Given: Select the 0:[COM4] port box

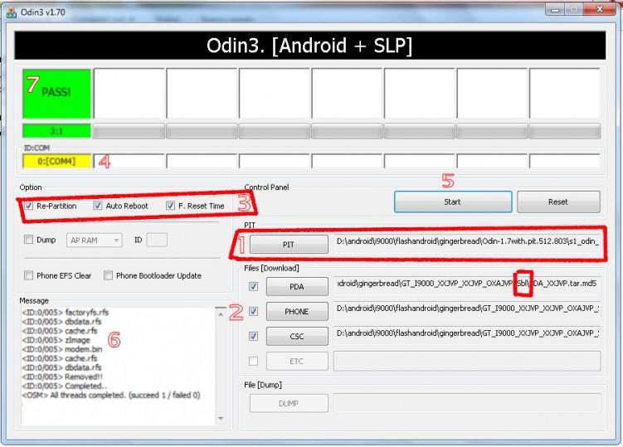Looking at the screenshot, I should click(56, 162).
